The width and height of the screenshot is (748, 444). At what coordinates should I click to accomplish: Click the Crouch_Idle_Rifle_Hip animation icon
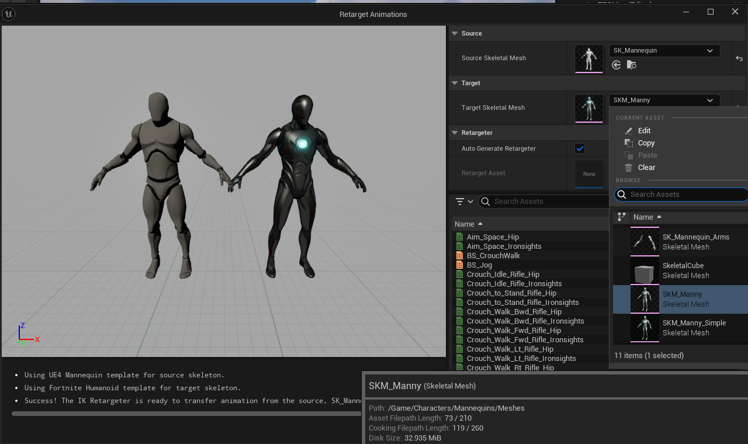[459, 274]
